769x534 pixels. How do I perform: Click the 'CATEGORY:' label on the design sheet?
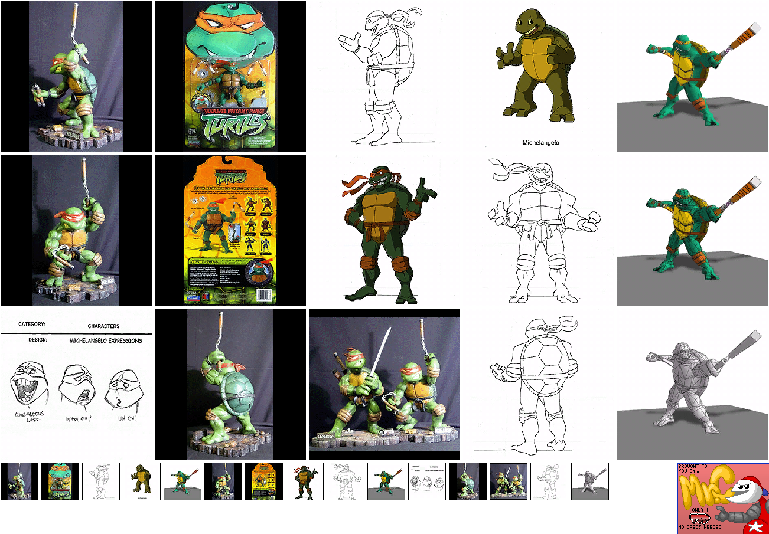[32, 325]
